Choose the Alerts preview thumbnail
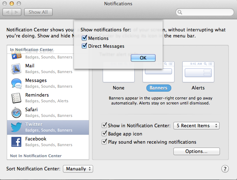 click(x=198, y=72)
